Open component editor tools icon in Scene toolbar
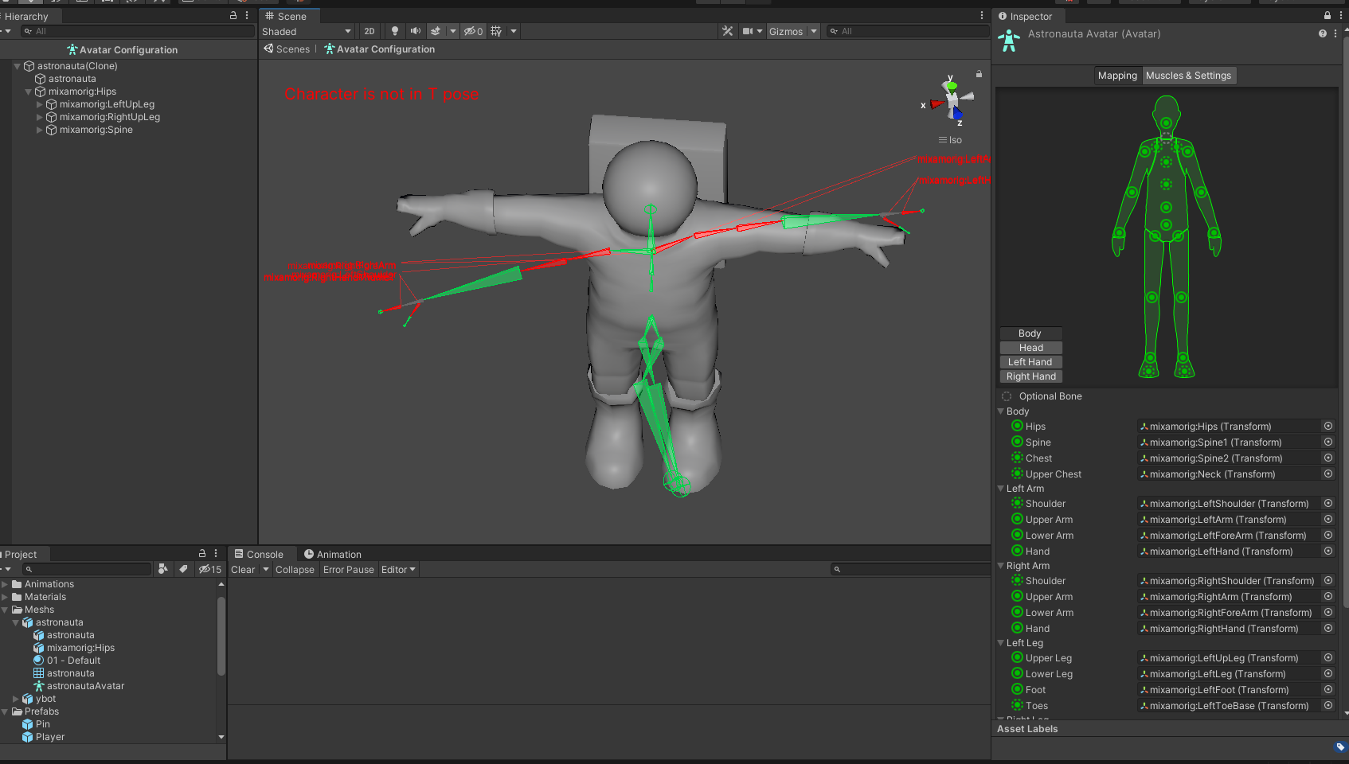The image size is (1349, 764). [727, 31]
